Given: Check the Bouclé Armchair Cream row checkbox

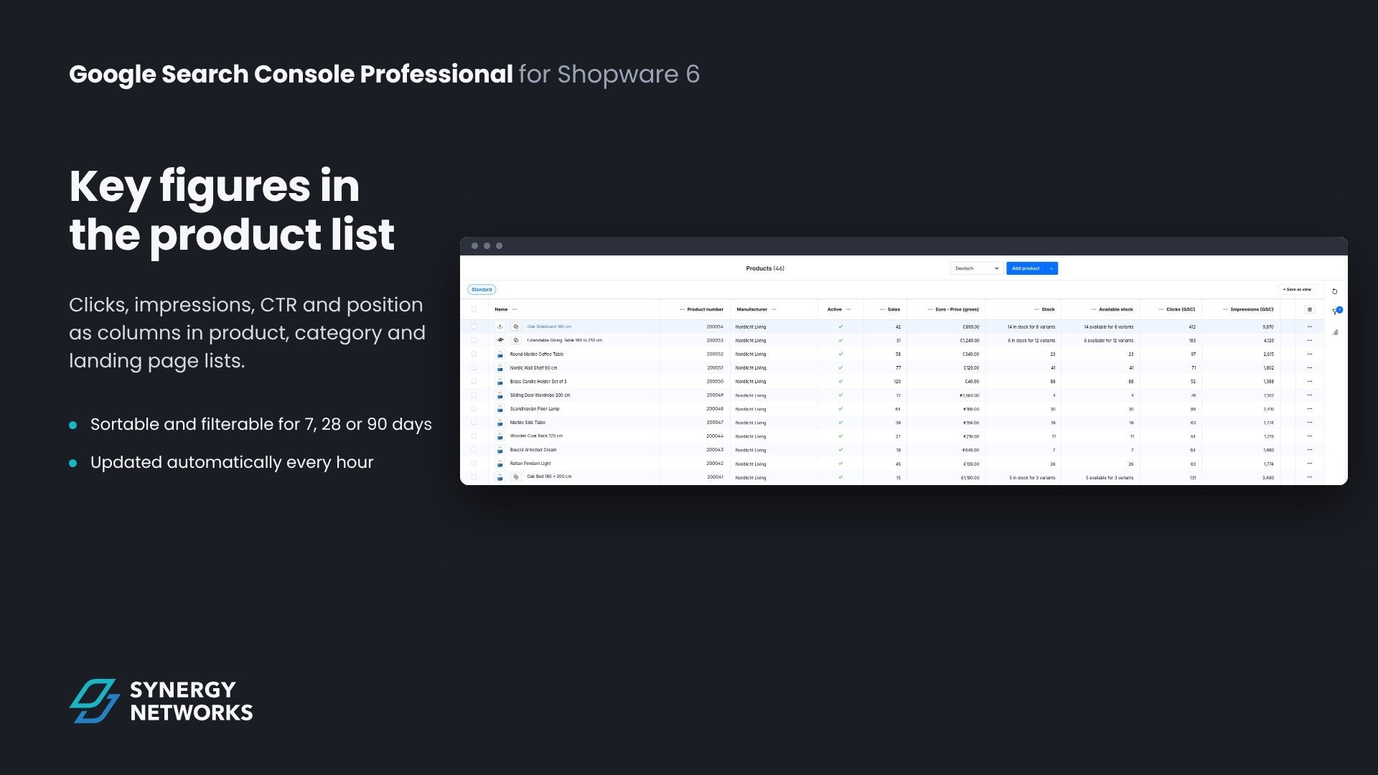Looking at the screenshot, I should pyautogui.click(x=474, y=450).
